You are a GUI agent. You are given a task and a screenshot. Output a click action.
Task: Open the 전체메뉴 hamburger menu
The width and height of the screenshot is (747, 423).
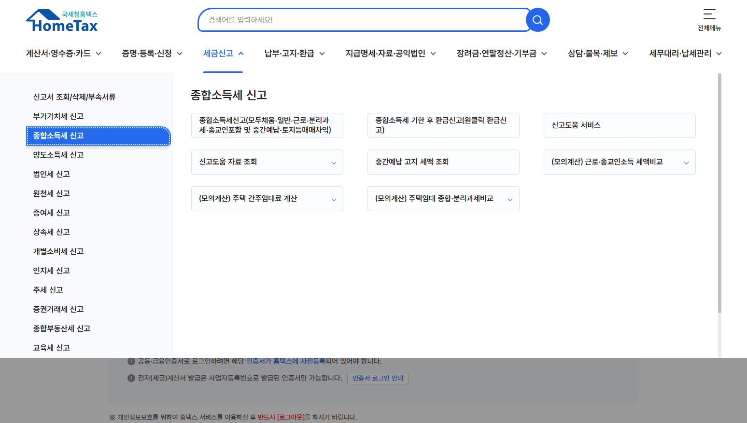pyautogui.click(x=709, y=20)
